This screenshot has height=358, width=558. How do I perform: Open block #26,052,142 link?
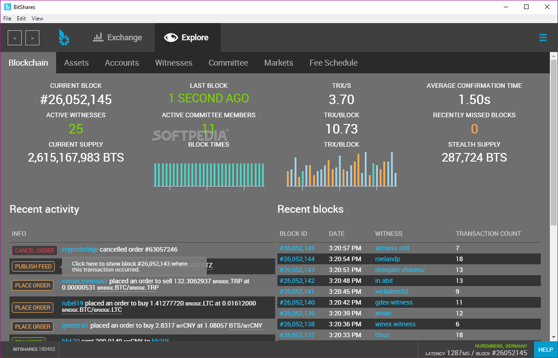297,281
